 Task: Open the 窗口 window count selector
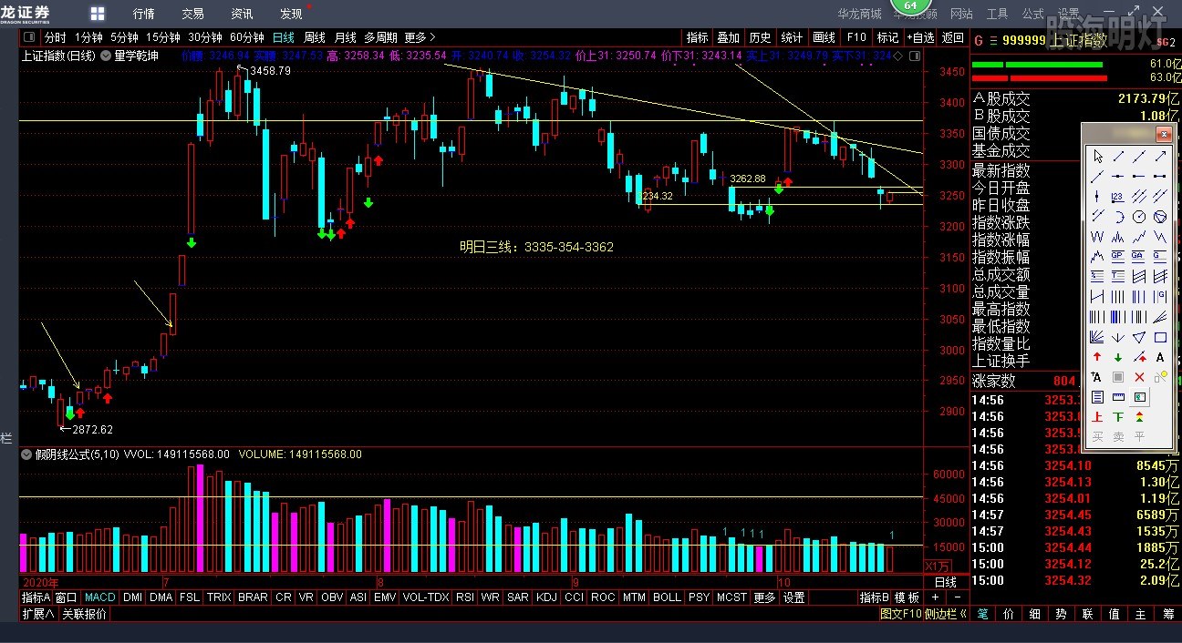(x=66, y=597)
